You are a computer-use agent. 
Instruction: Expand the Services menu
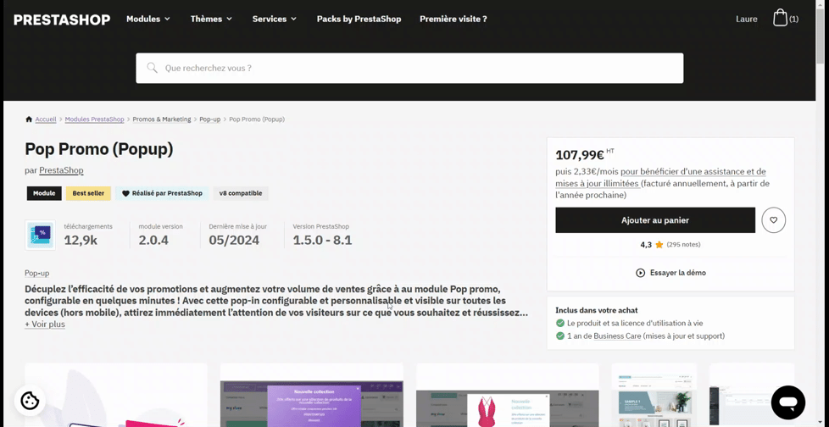tap(275, 19)
